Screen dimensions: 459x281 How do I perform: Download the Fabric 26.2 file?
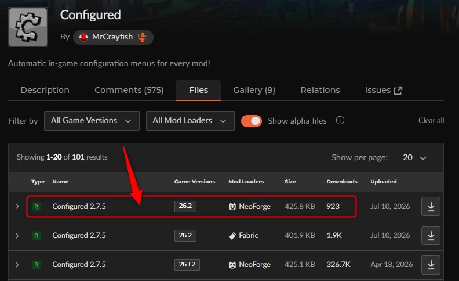[431, 236]
